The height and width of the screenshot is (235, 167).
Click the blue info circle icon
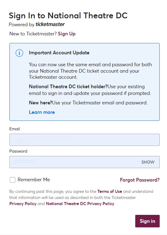[x=19, y=53]
